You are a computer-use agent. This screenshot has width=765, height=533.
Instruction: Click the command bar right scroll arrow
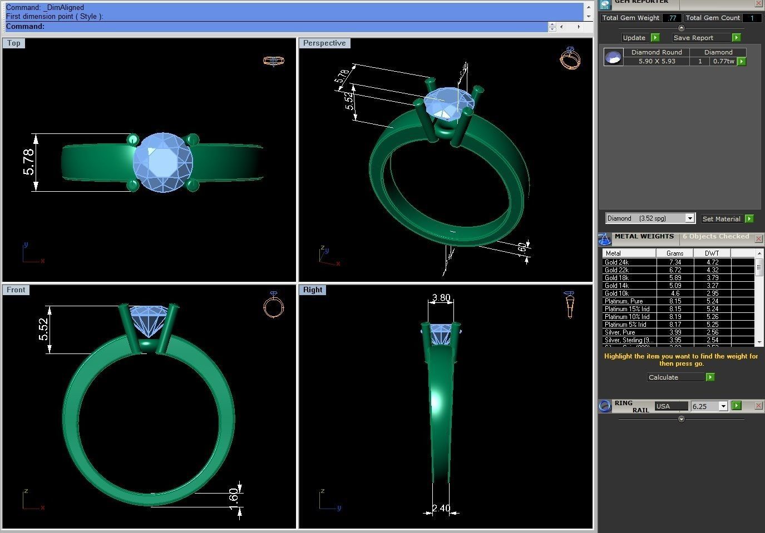(579, 27)
